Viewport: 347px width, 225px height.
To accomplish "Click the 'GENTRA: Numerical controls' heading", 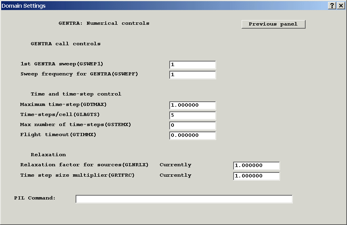I will point(104,23).
